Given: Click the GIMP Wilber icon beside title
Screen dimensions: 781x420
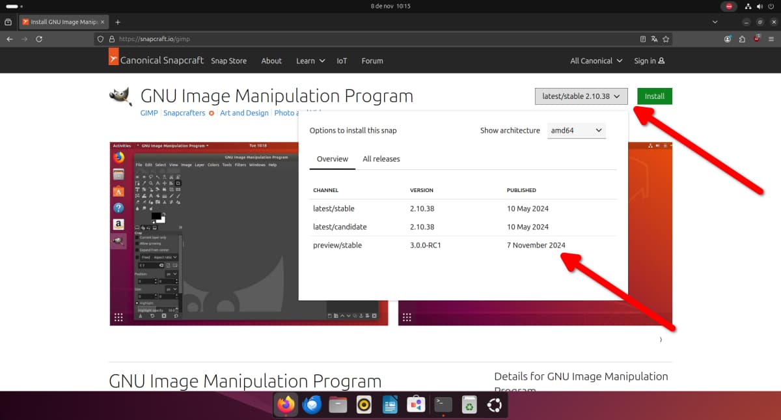Looking at the screenshot, I should [x=121, y=96].
